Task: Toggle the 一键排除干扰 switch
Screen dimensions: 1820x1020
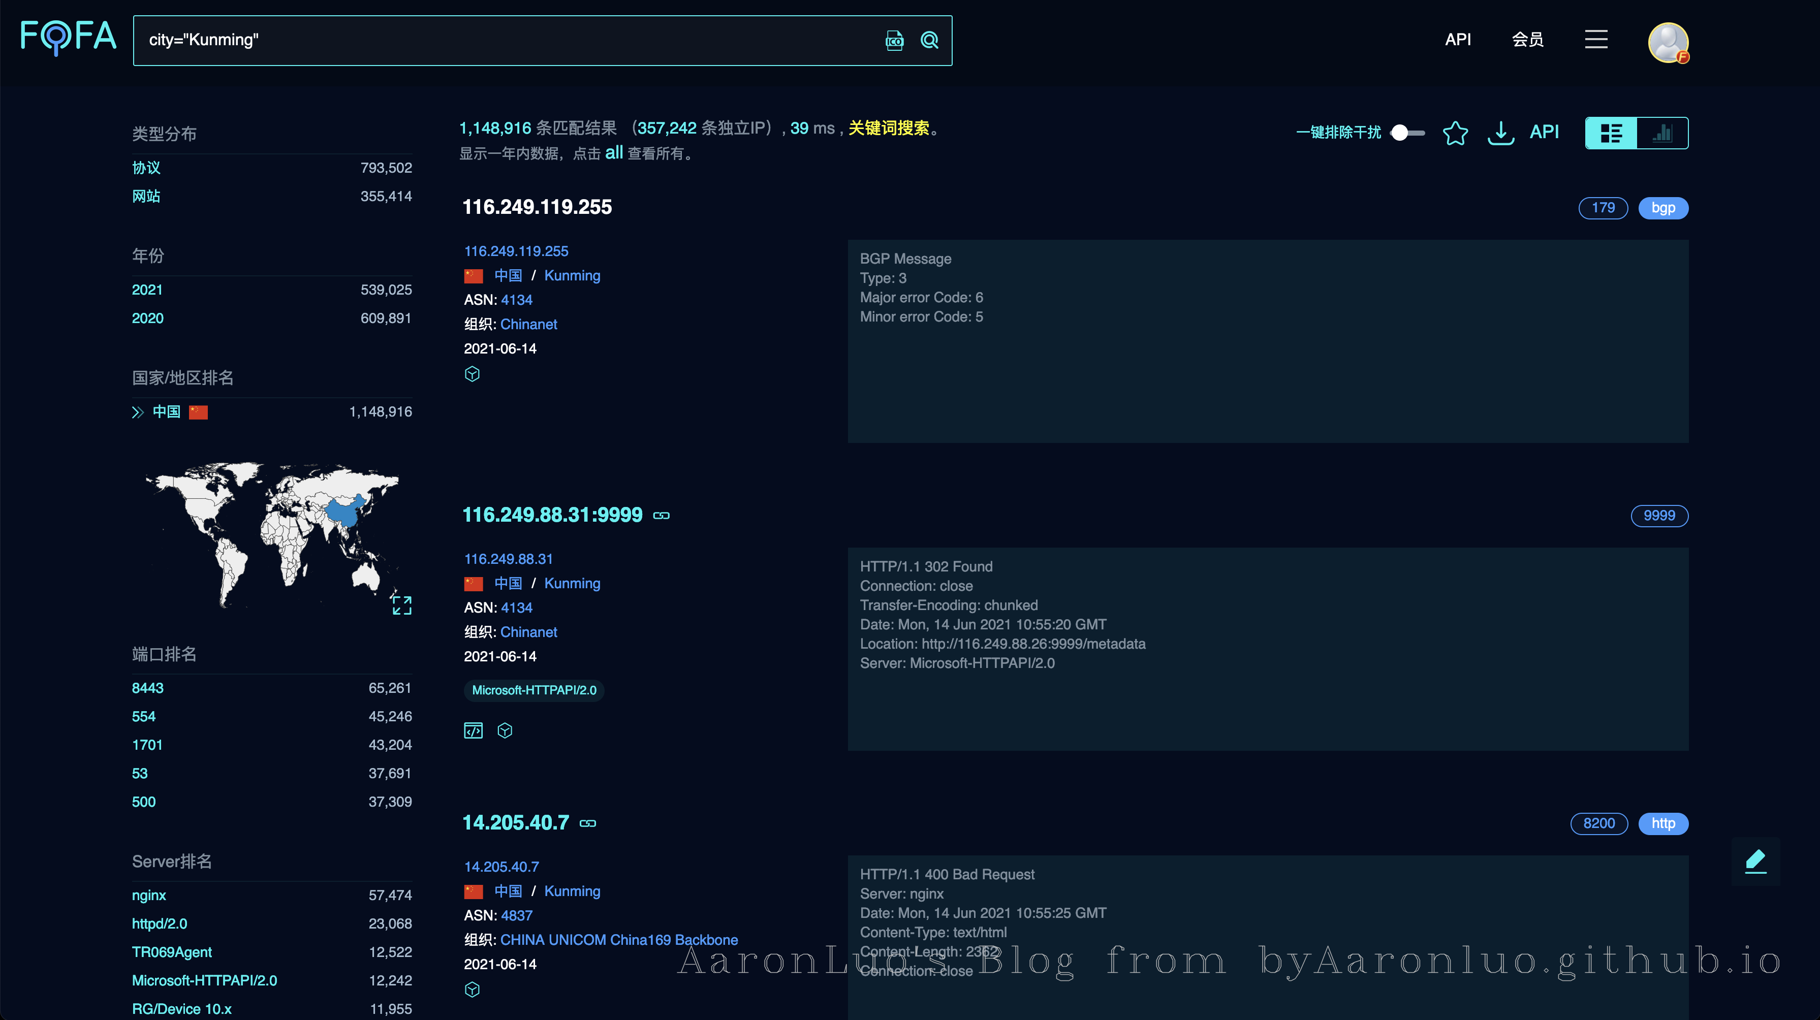Action: coord(1407,133)
